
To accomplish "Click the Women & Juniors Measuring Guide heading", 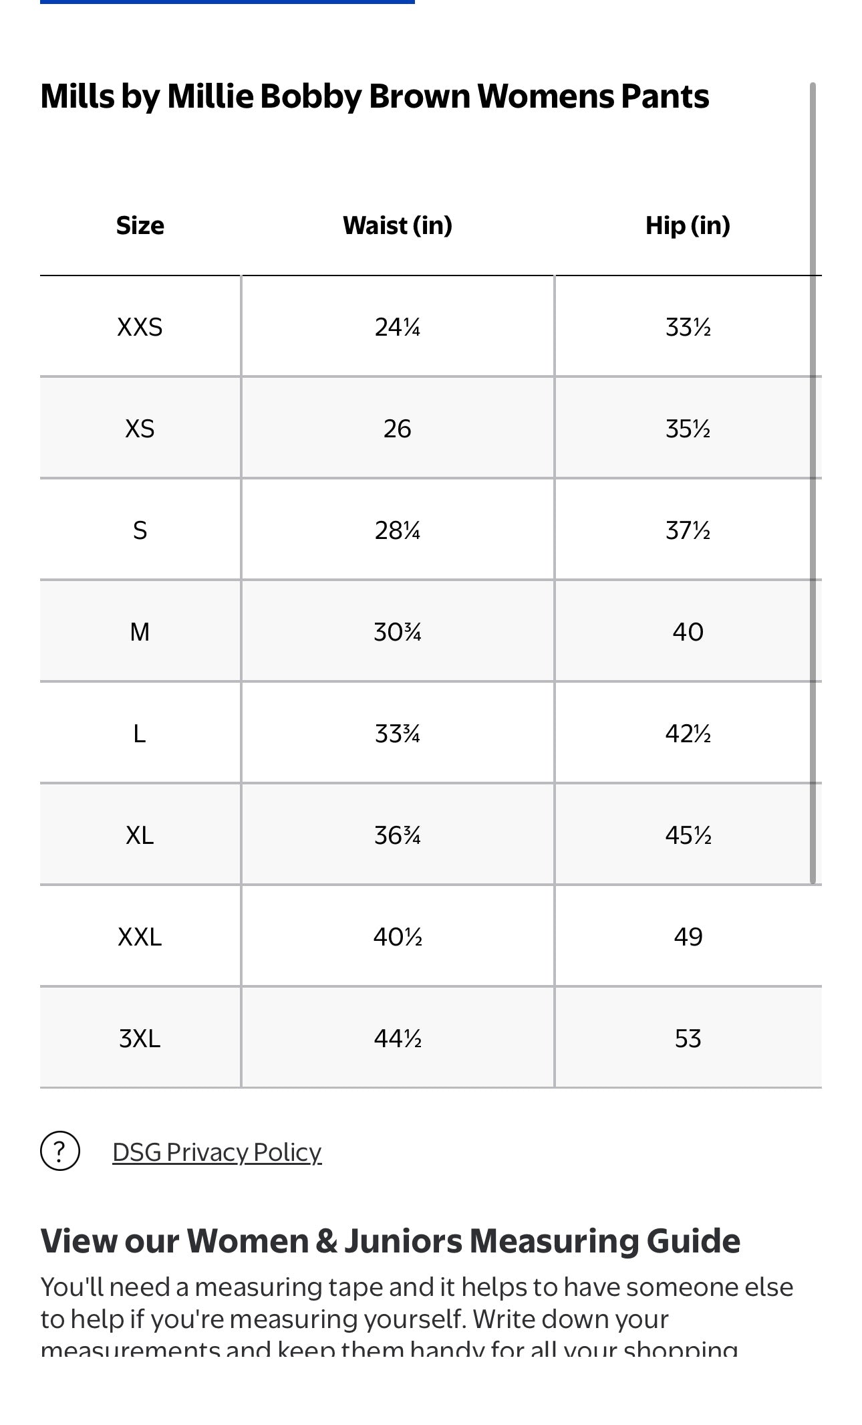I will coord(390,1240).
